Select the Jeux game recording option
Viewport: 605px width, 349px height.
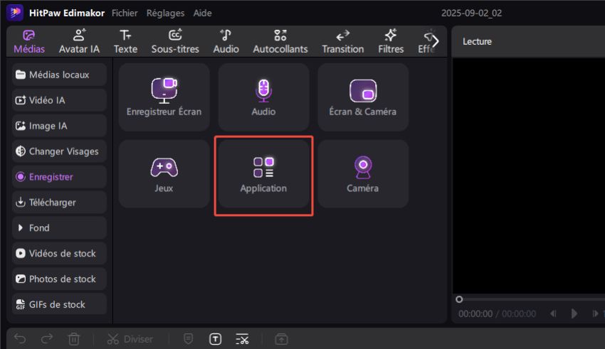[x=164, y=173]
